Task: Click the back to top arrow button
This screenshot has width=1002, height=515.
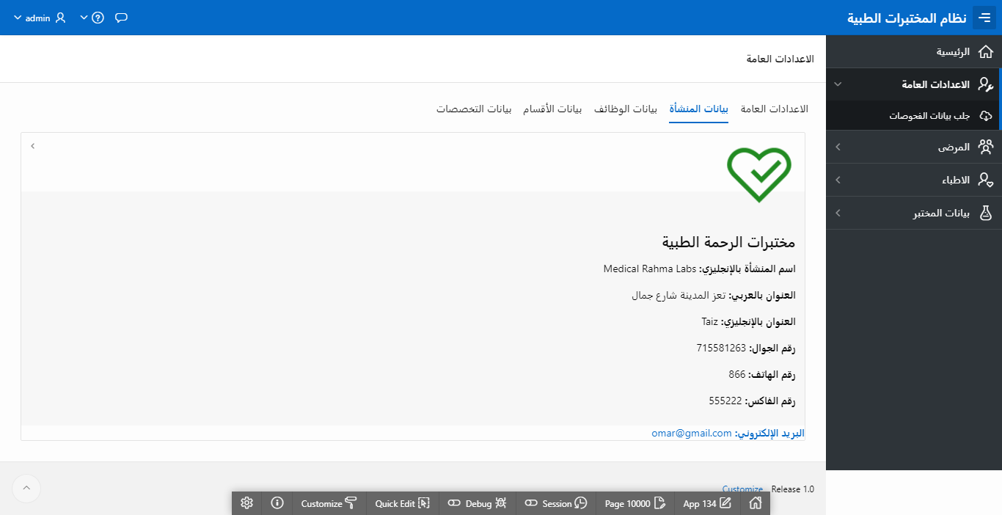Action: point(26,487)
